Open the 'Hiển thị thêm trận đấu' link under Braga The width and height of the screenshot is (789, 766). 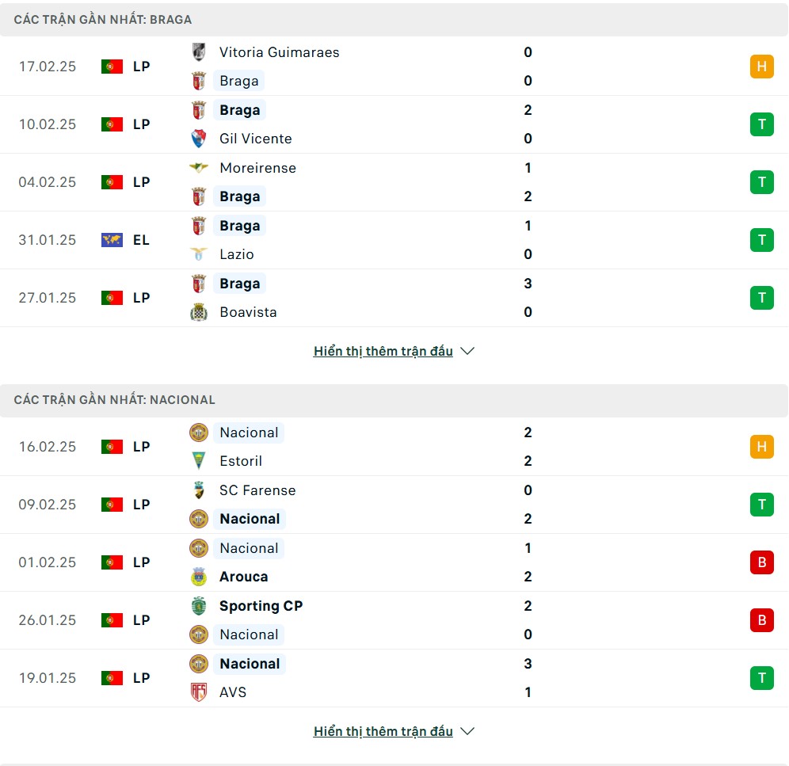[383, 351]
